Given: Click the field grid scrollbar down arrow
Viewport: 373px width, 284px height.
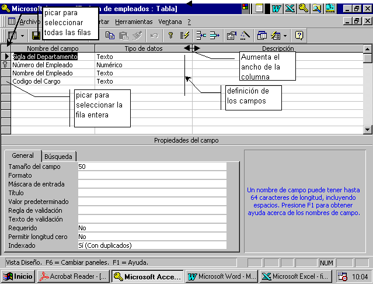Looking at the screenshot, I should coord(368,130).
